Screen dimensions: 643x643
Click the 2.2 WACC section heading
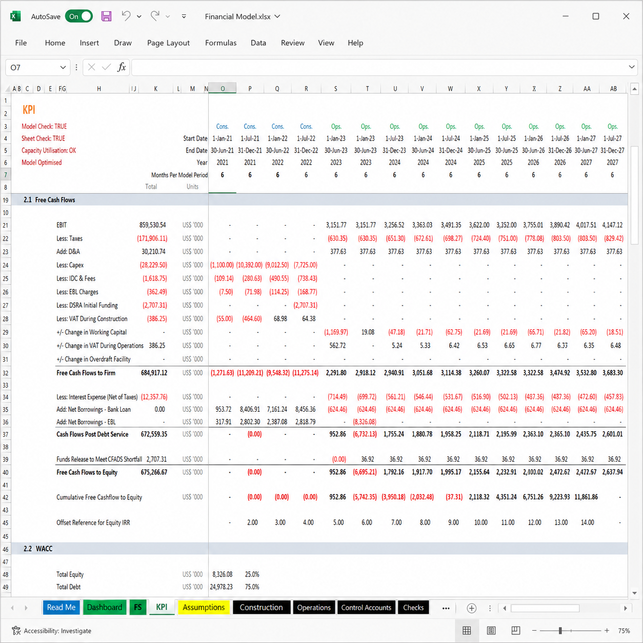pos(38,549)
